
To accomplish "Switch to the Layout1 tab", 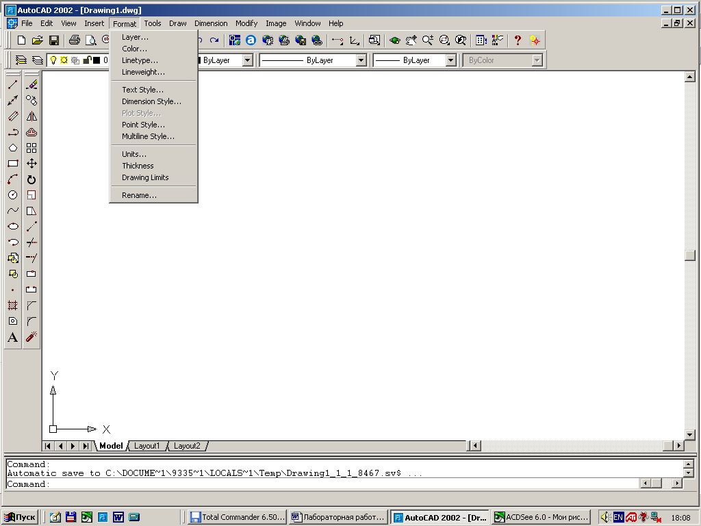I will [x=146, y=446].
